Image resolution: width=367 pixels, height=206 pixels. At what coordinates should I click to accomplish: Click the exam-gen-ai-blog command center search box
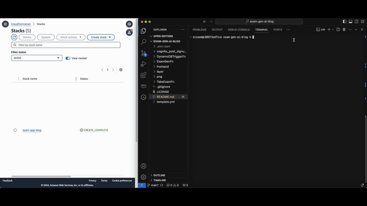pyautogui.click(x=259, y=21)
